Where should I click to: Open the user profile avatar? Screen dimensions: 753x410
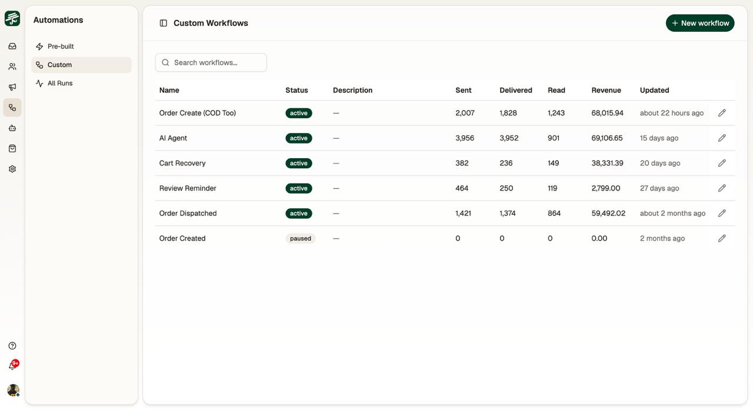[x=13, y=390]
